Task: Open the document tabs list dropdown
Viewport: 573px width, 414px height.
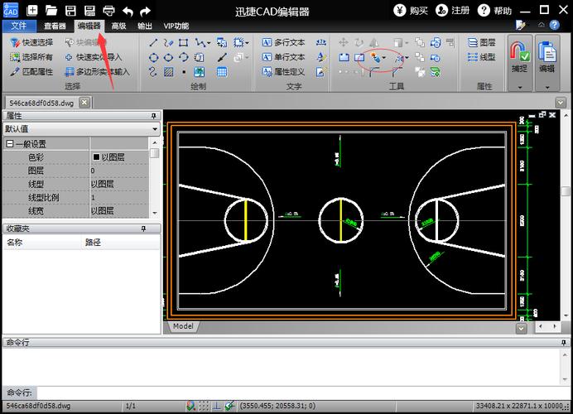Action: [561, 103]
